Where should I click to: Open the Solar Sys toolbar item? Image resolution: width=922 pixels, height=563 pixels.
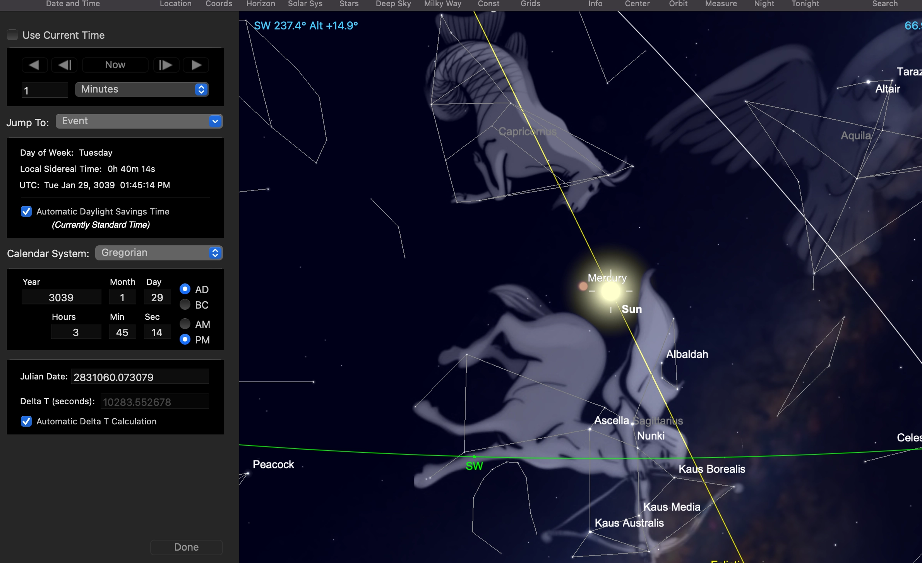pyautogui.click(x=305, y=4)
